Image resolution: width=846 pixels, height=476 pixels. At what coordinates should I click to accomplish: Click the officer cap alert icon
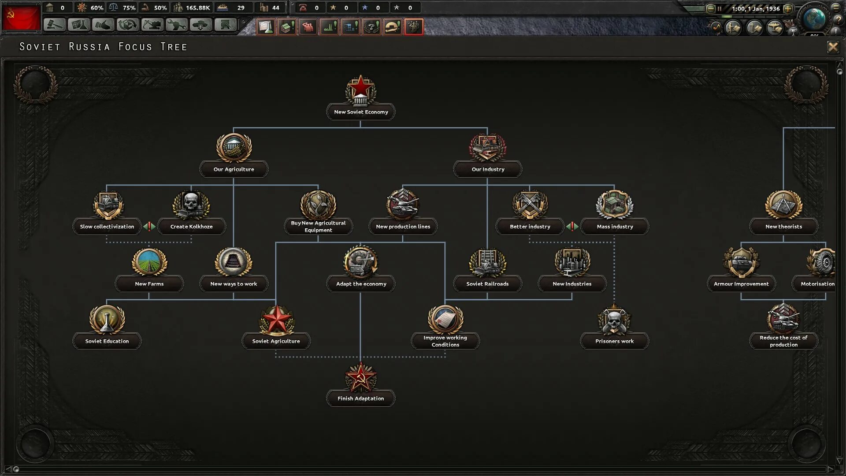tap(393, 27)
